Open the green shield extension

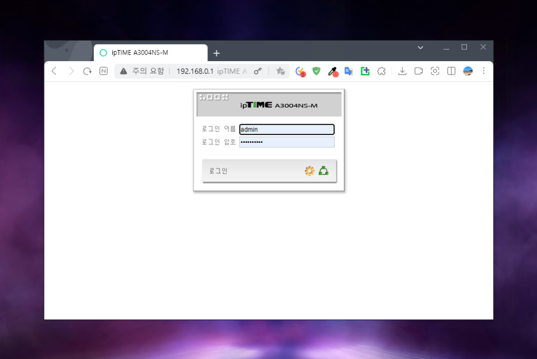(x=316, y=71)
